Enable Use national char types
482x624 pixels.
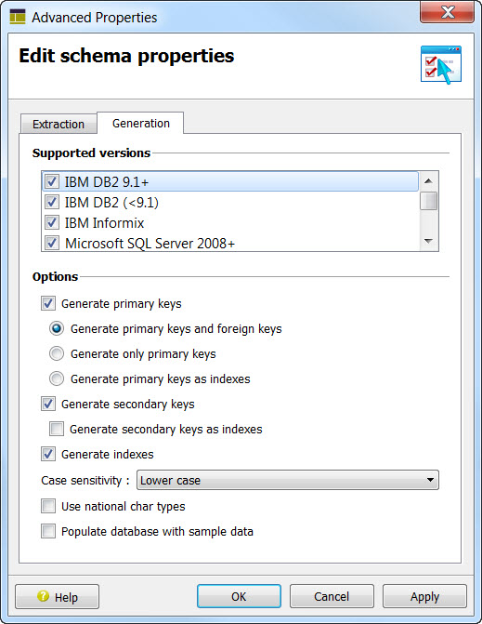click(x=48, y=506)
